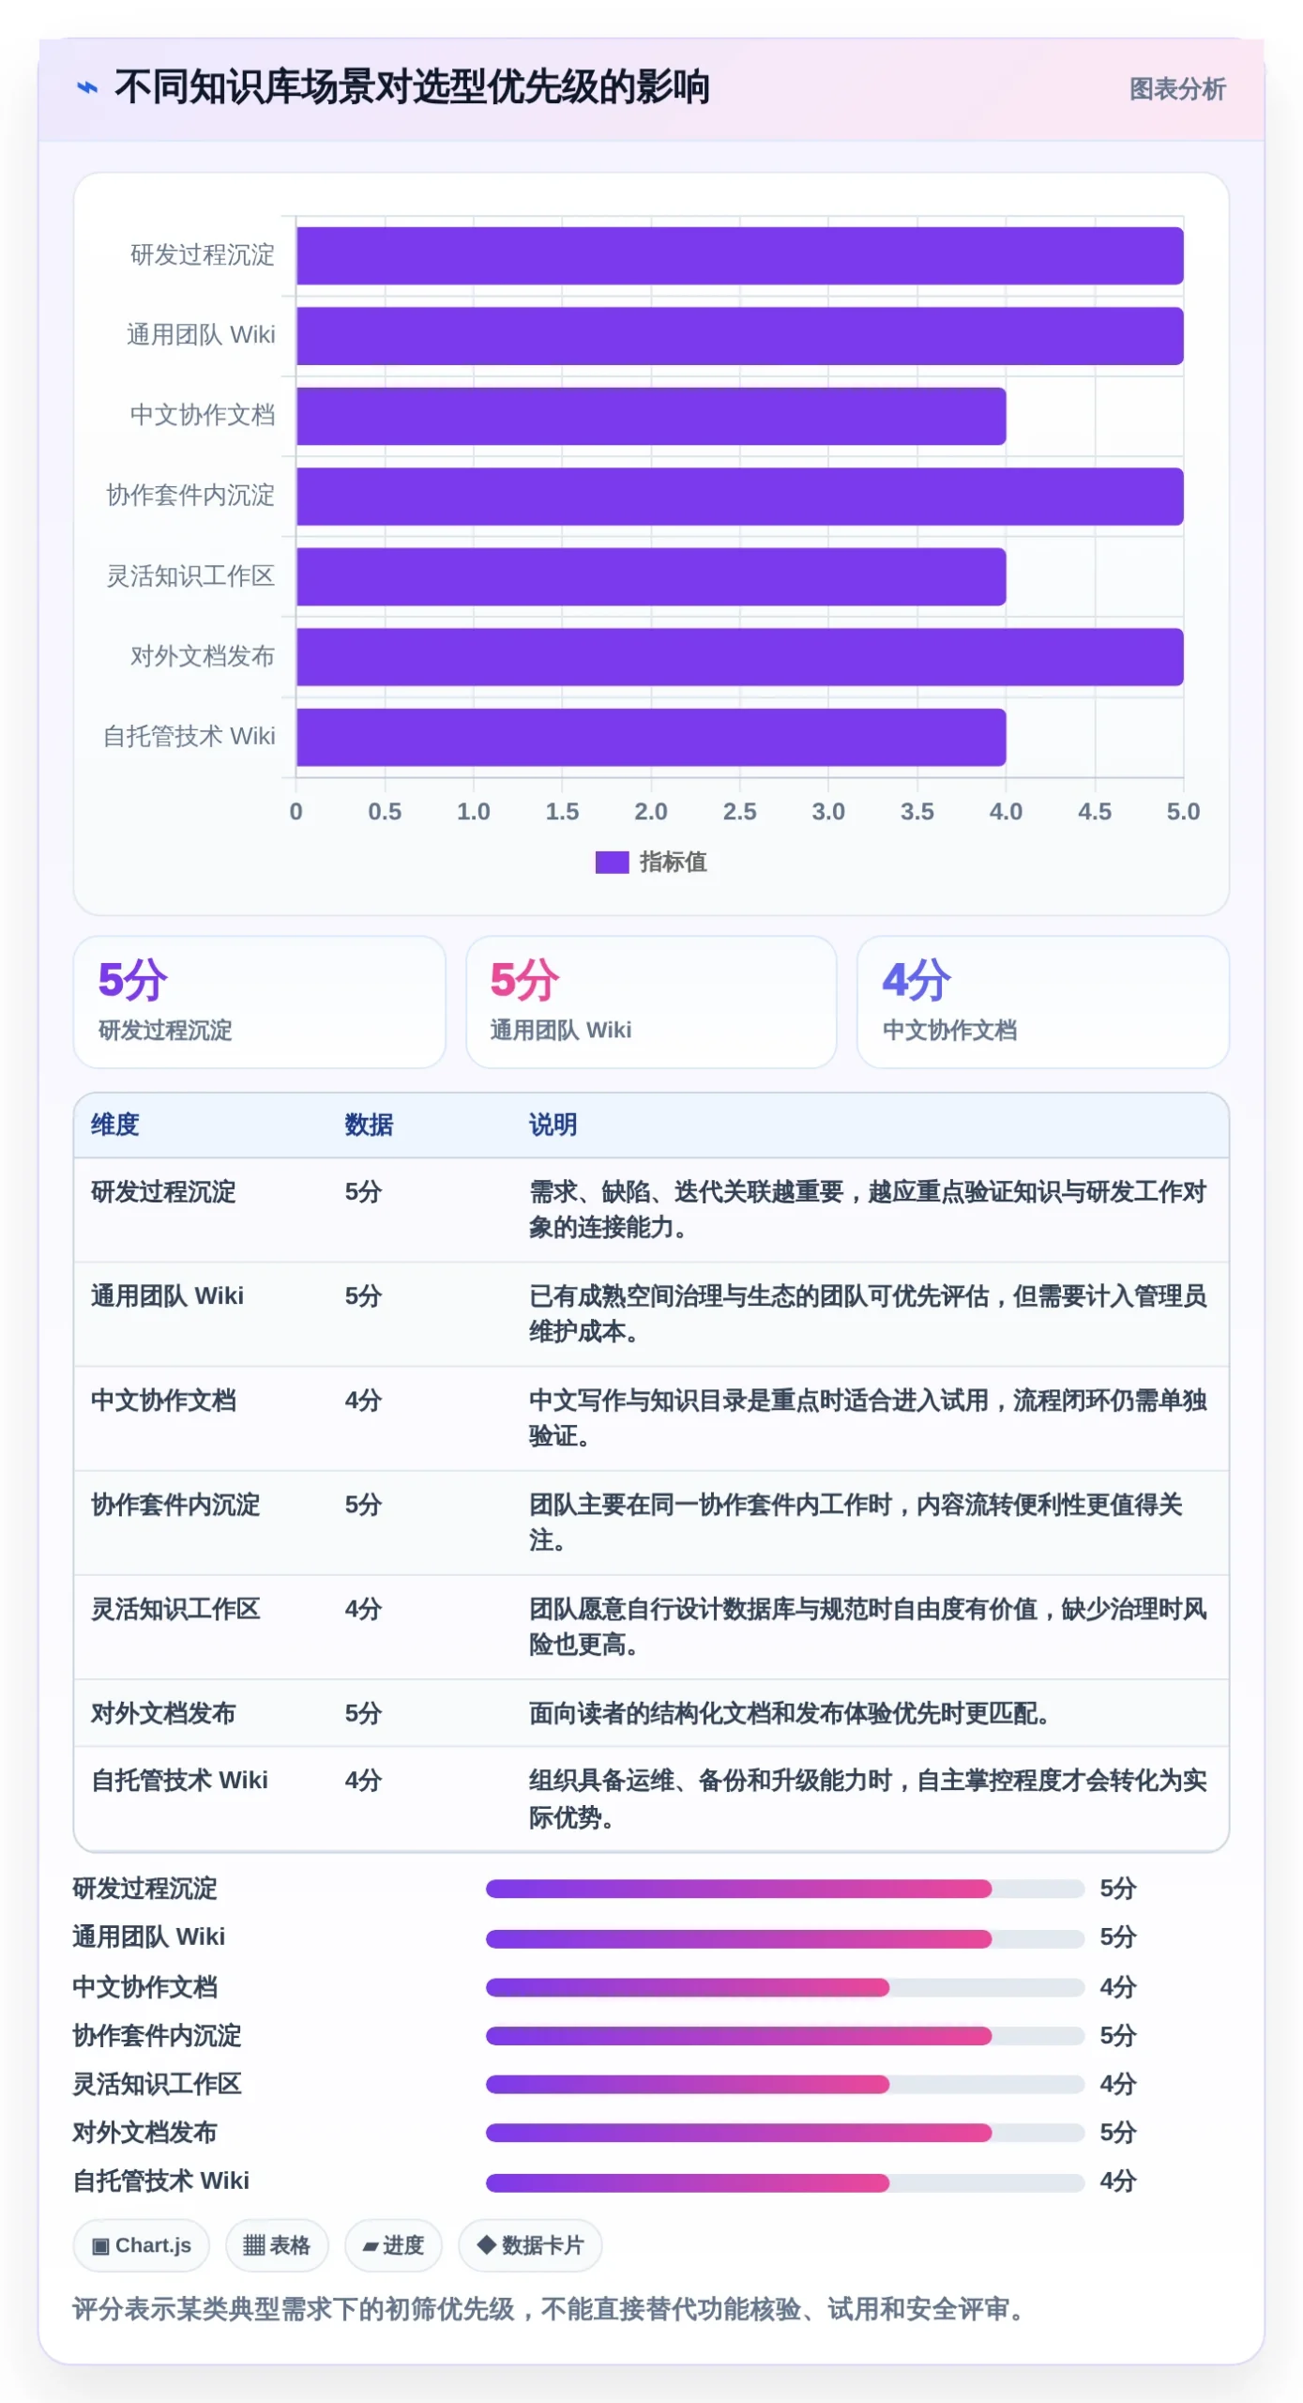Click the 指标值 legend label
The height and width of the screenshot is (2403, 1303).
pos(673,862)
